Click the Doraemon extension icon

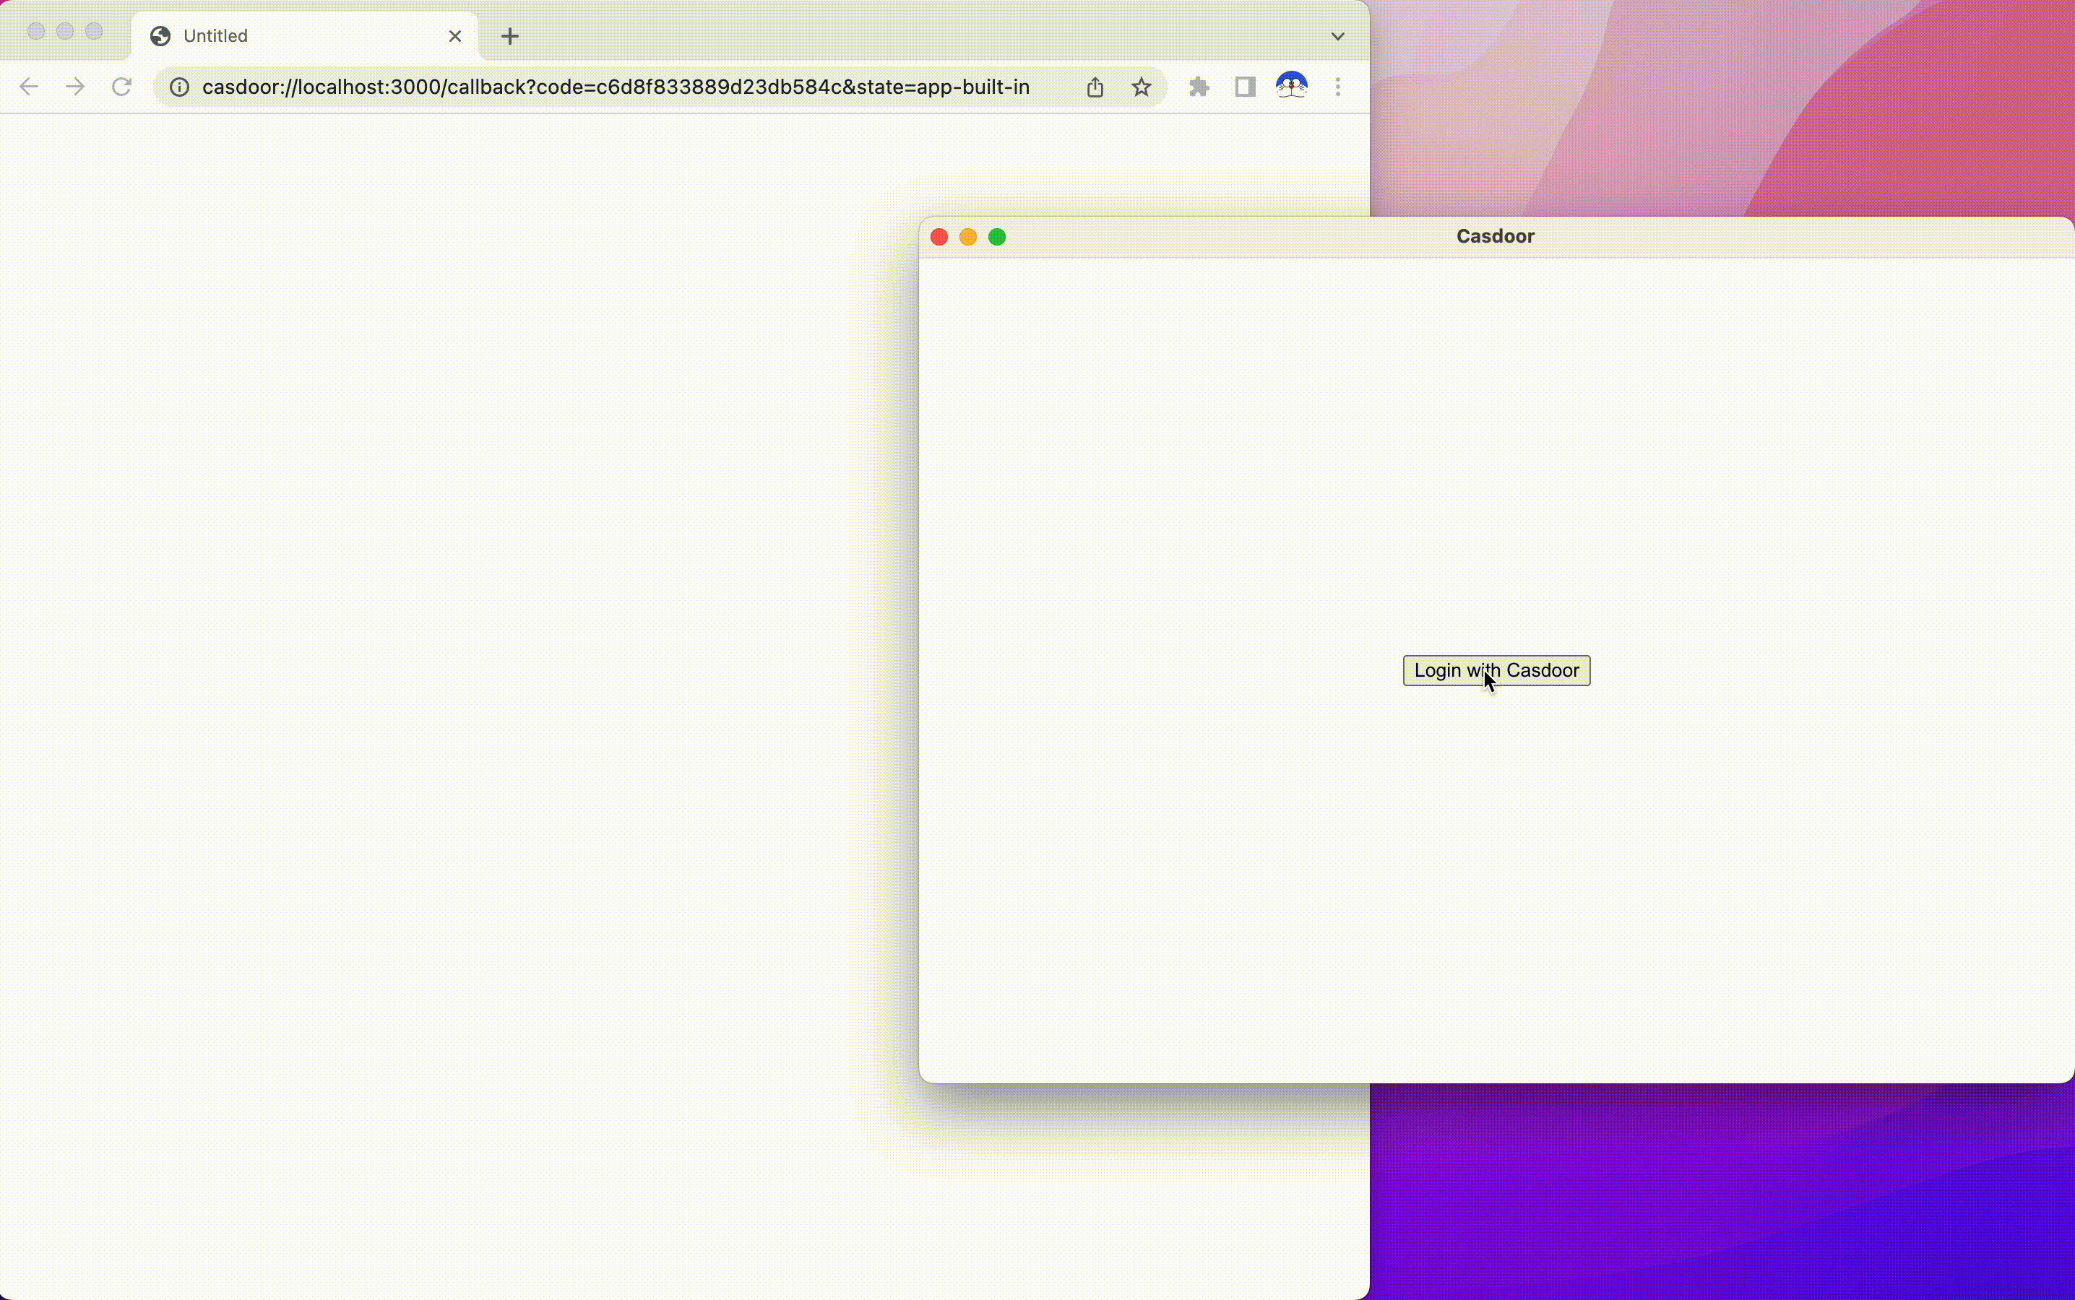[1291, 86]
